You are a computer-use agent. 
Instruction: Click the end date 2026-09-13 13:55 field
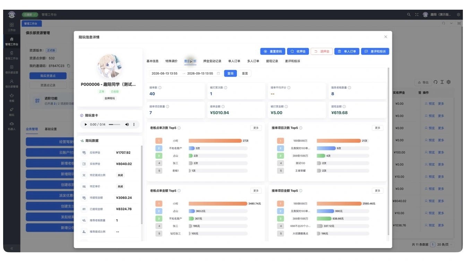click(x=200, y=73)
